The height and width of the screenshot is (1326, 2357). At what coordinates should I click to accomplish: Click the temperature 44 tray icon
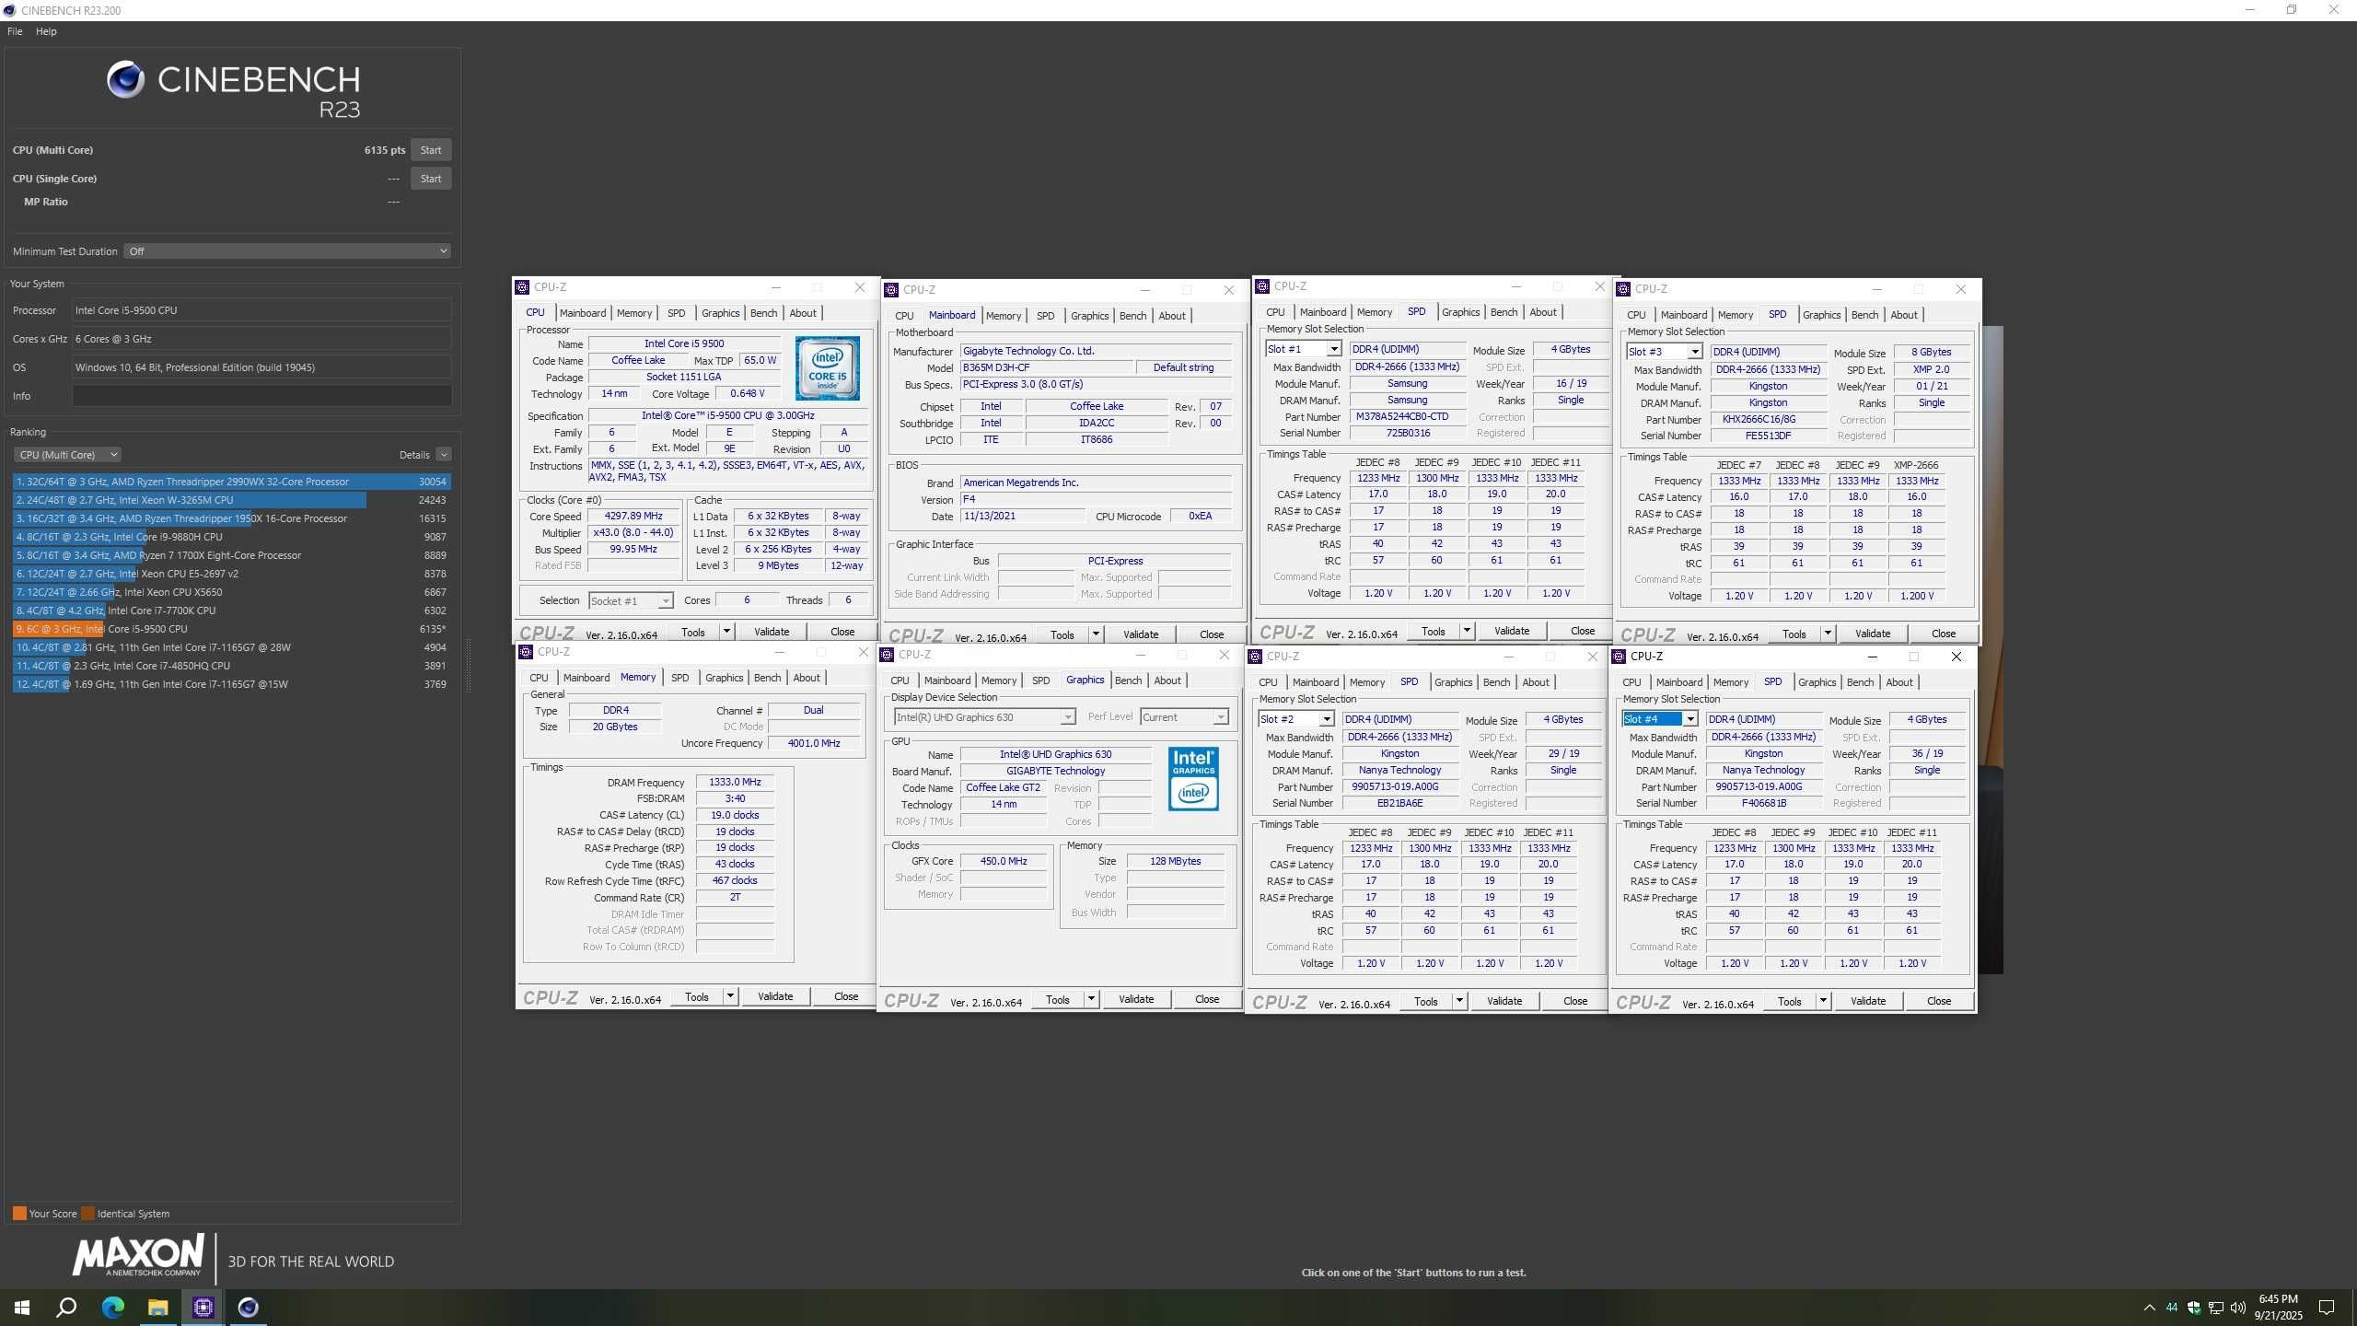coord(2171,1308)
